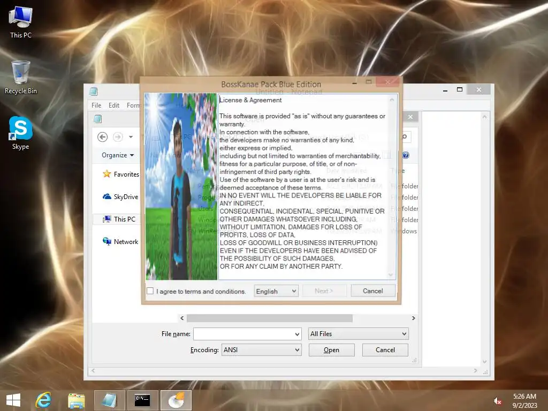Click the Open dialog title icon
Viewport: 548px width, 411px height.
[98, 119]
